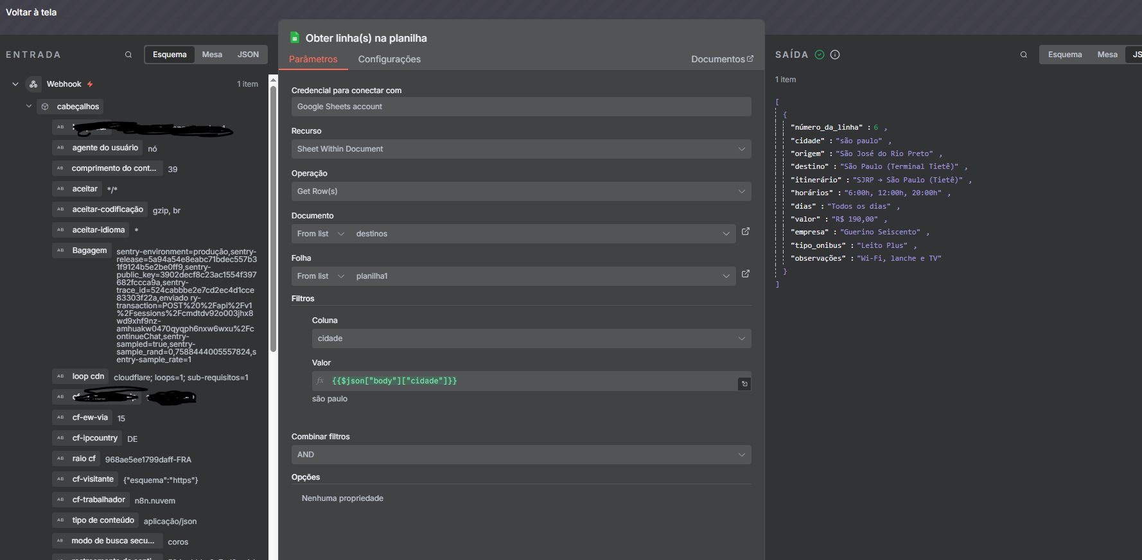Click the fx expression icon
The height and width of the screenshot is (560, 1142).
tap(320, 381)
